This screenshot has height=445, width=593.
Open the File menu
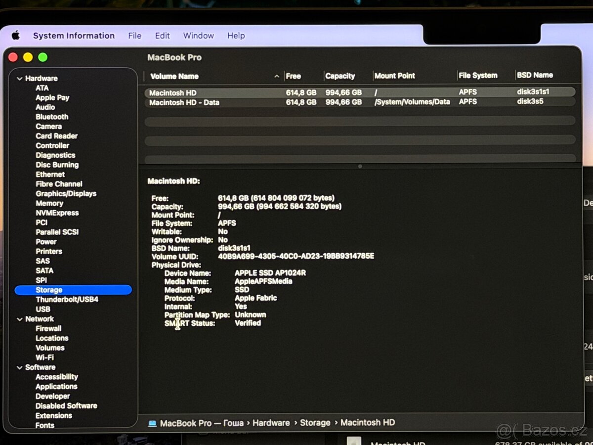pos(134,35)
